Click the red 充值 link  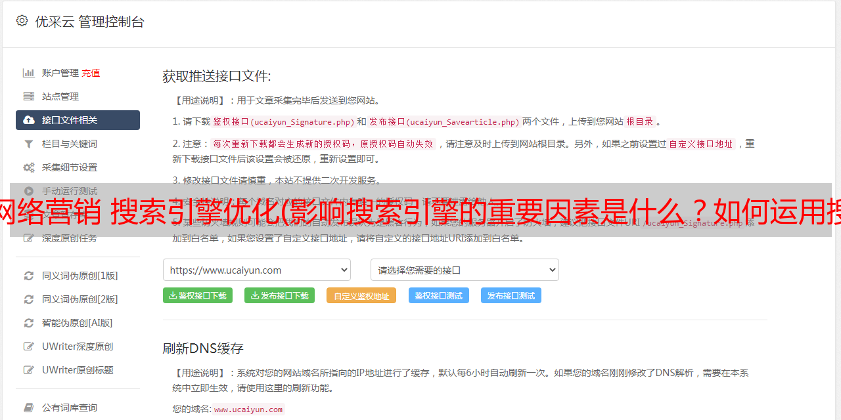pos(91,73)
